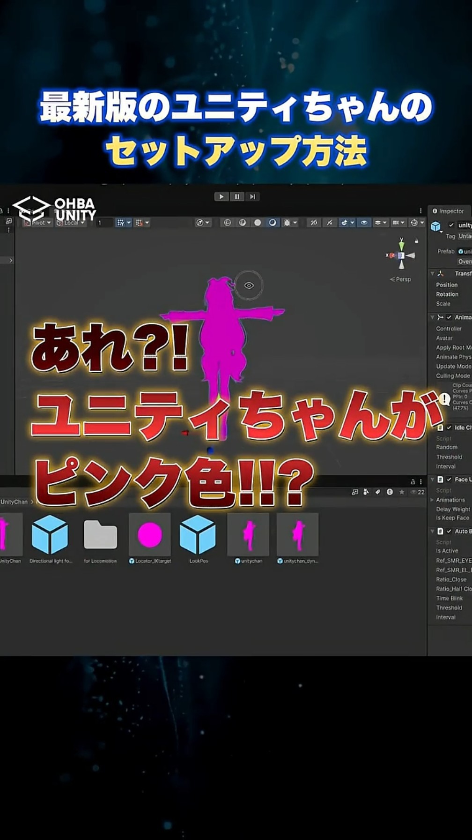Collapse the Face Update component
The height and width of the screenshot is (840, 472).
(433, 479)
